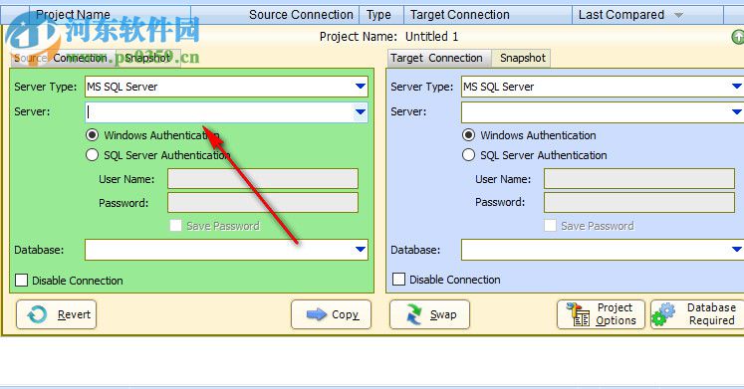Check target Disable Connection box
This screenshot has height=389, width=744.
point(398,280)
